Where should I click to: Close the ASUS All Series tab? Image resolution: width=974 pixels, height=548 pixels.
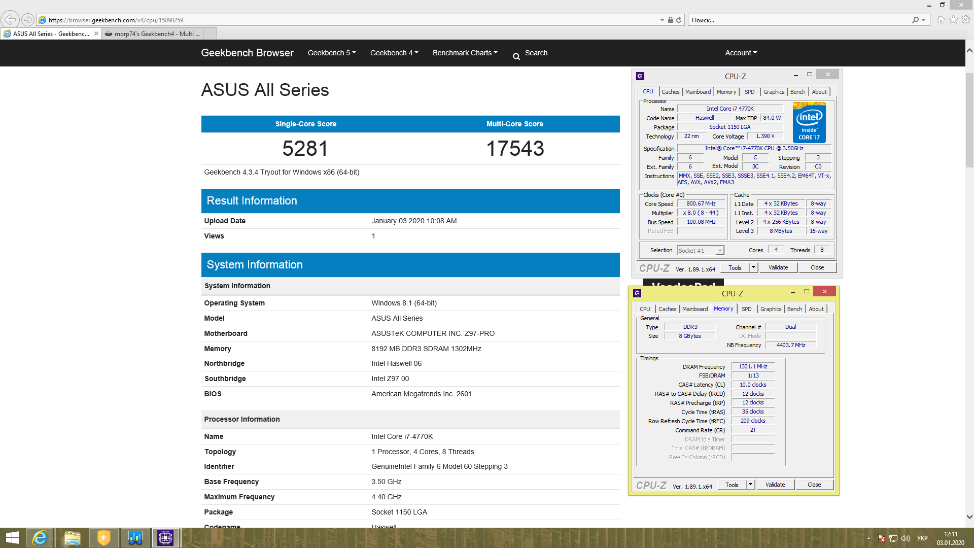[96, 34]
